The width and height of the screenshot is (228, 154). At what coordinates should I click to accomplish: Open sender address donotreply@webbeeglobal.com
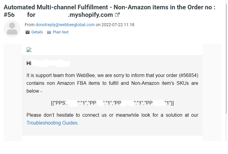[65, 25]
